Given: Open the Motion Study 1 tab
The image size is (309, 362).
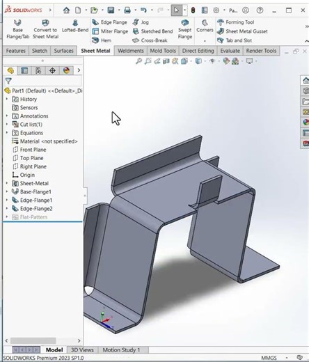Looking at the screenshot, I should pyautogui.click(x=121, y=350).
